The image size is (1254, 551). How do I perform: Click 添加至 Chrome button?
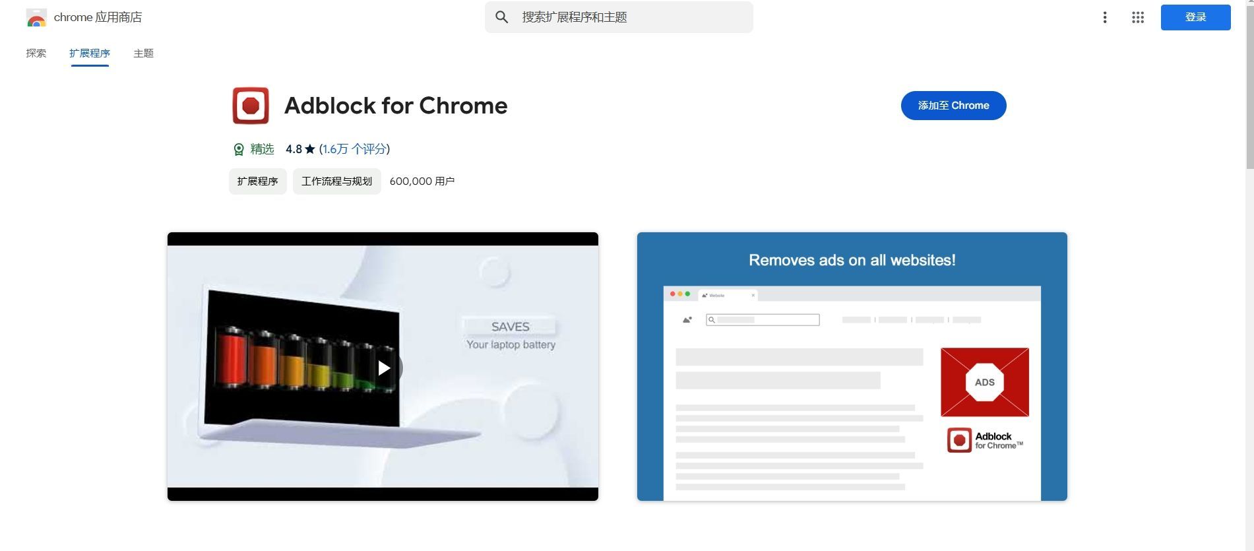[x=953, y=106]
